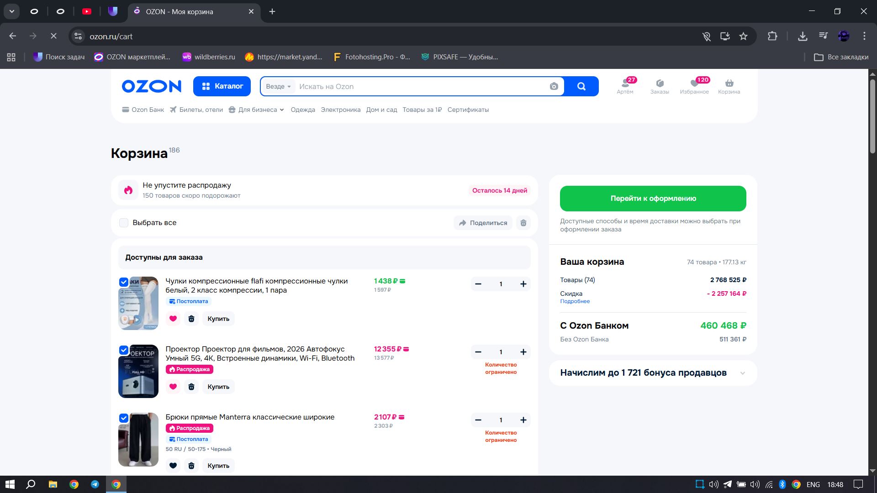Viewport: 877px width, 493px height.
Task: Uncheck the projector item checkbox
Action: (x=124, y=350)
